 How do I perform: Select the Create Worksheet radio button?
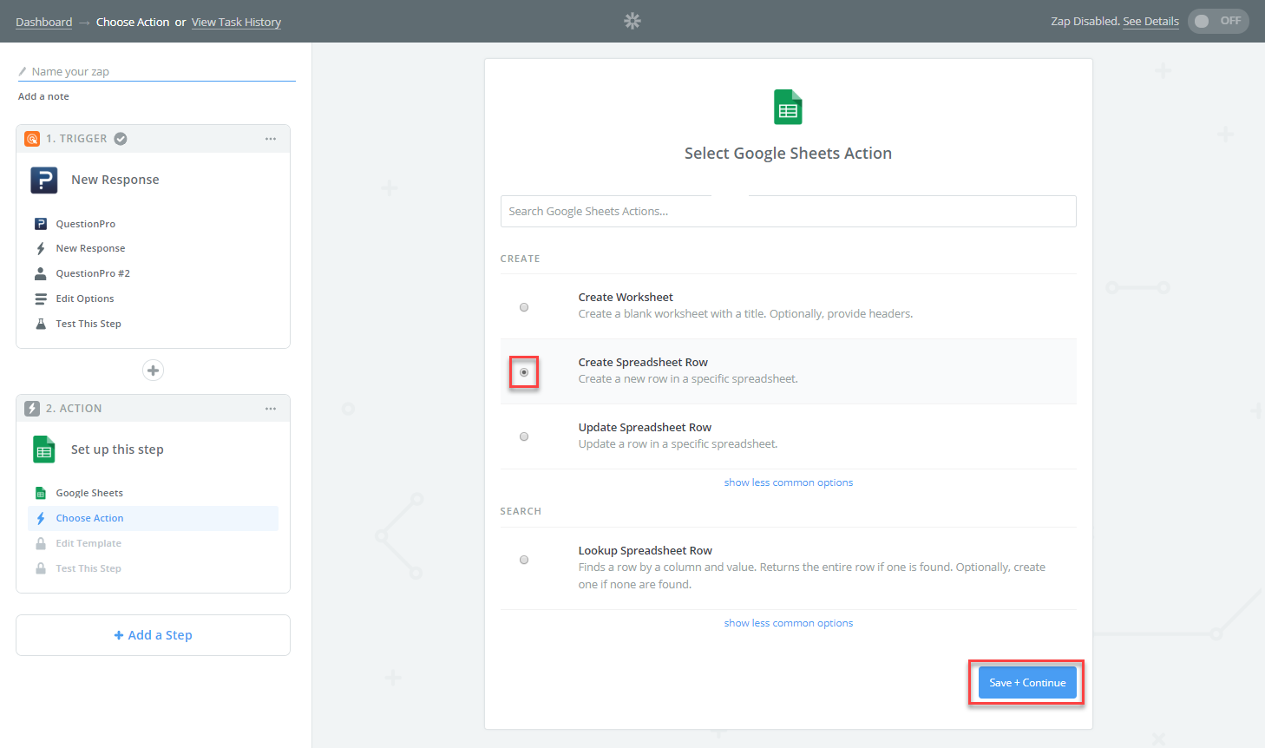point(524,307)
